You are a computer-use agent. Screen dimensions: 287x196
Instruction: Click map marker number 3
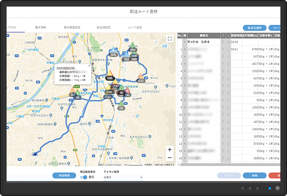point(121,105)
